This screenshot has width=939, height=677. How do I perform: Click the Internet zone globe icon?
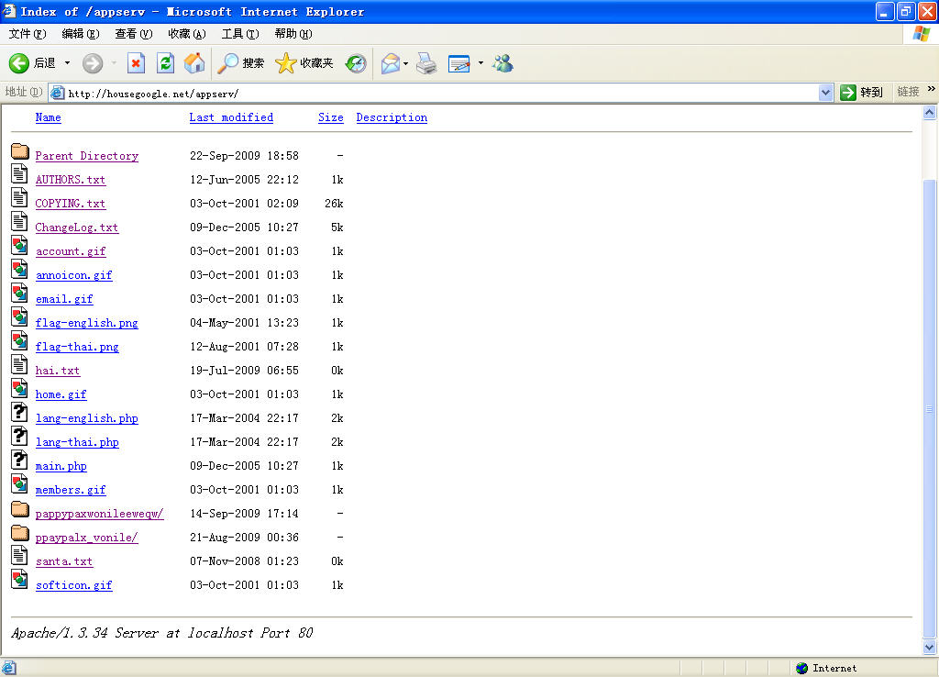(802, 668)
